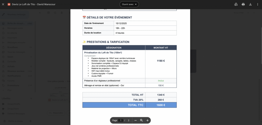Add the file to Google Drive
Image resolution: width=262 pixels, height=125 pixels.
pos(236,4)
